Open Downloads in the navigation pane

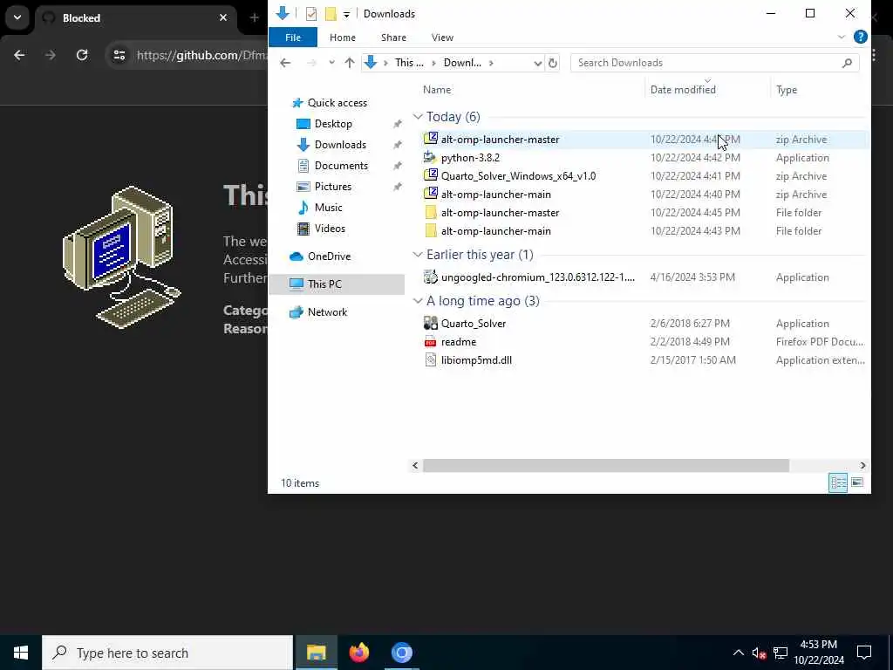coord(340,145)
